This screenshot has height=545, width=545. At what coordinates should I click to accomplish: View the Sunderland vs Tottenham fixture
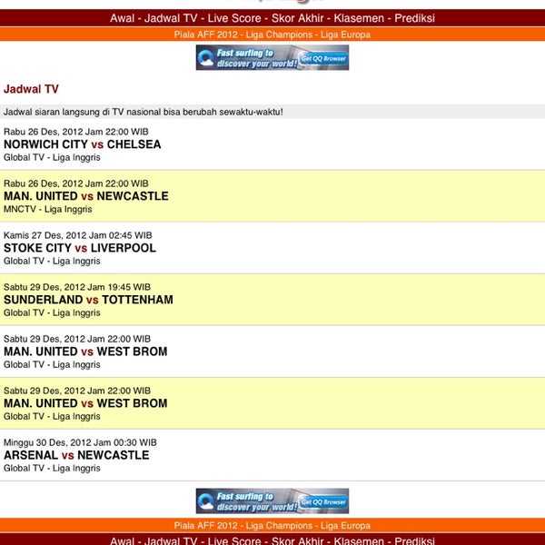click(x=88, y=300)
